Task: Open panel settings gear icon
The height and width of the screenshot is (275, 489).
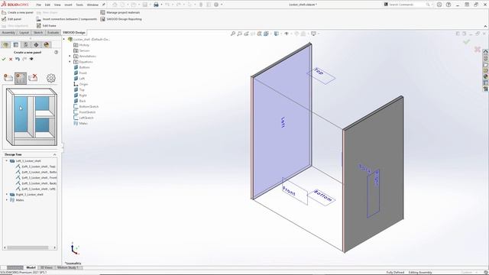Action: (51, 78)
